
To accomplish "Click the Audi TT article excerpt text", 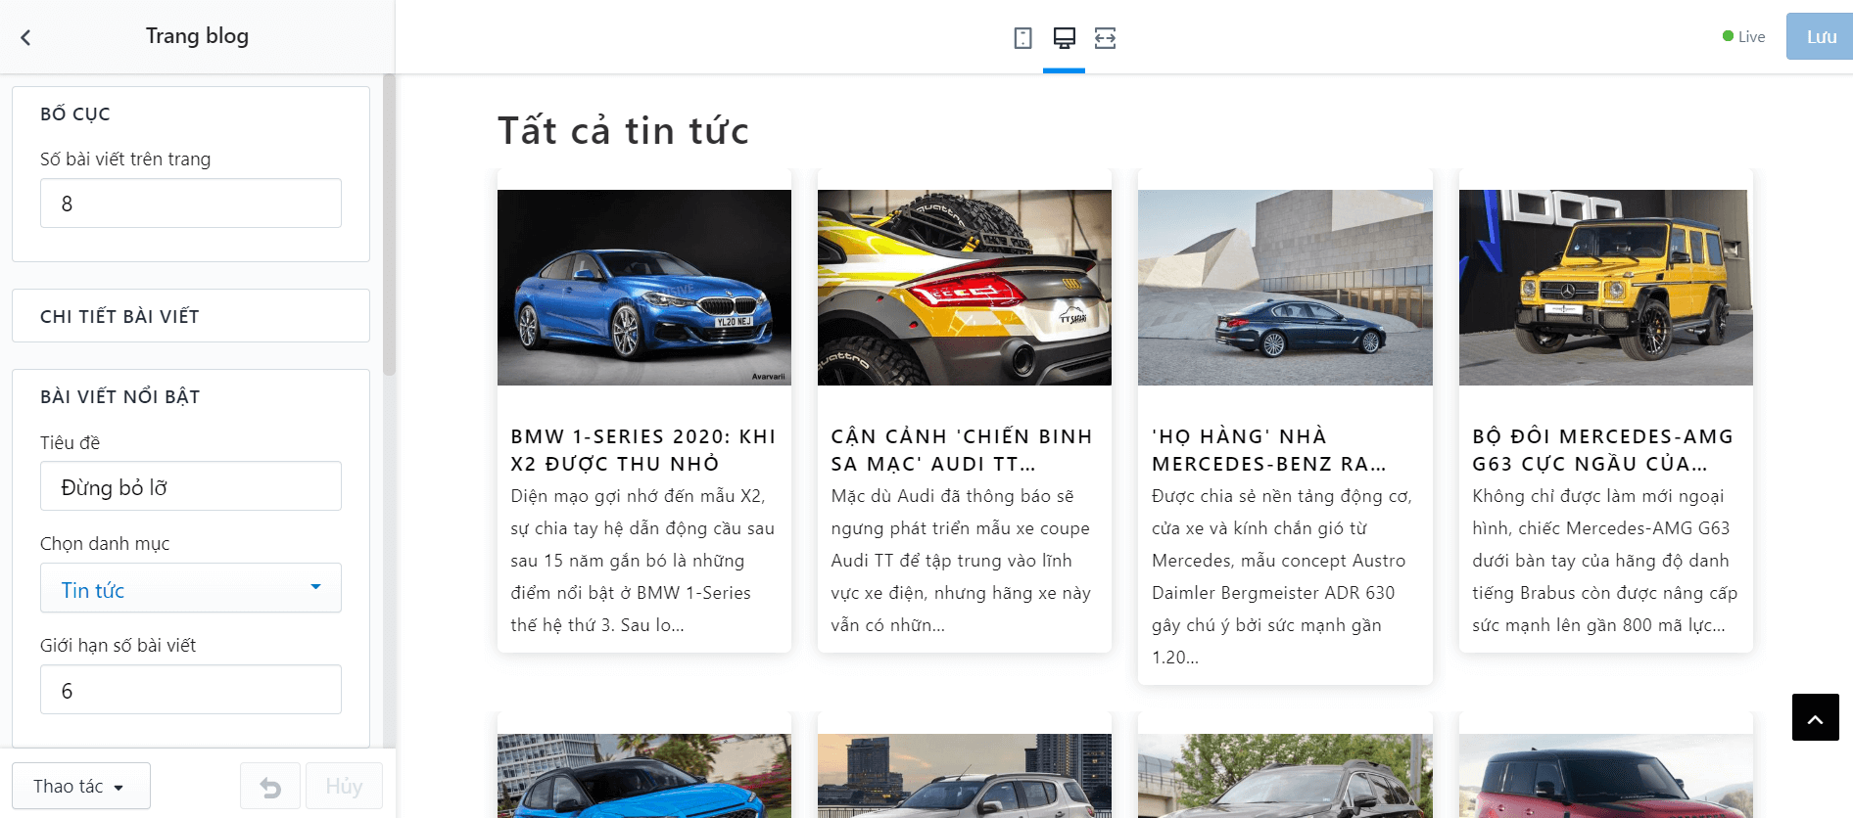I will click(961, 561).
